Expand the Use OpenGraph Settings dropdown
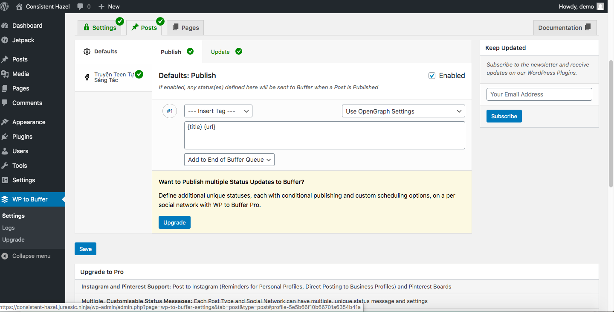This screenshot has width=614, height=312. click(403, 111)
